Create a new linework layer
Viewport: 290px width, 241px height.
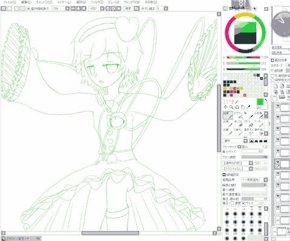(x=282, y=86)
